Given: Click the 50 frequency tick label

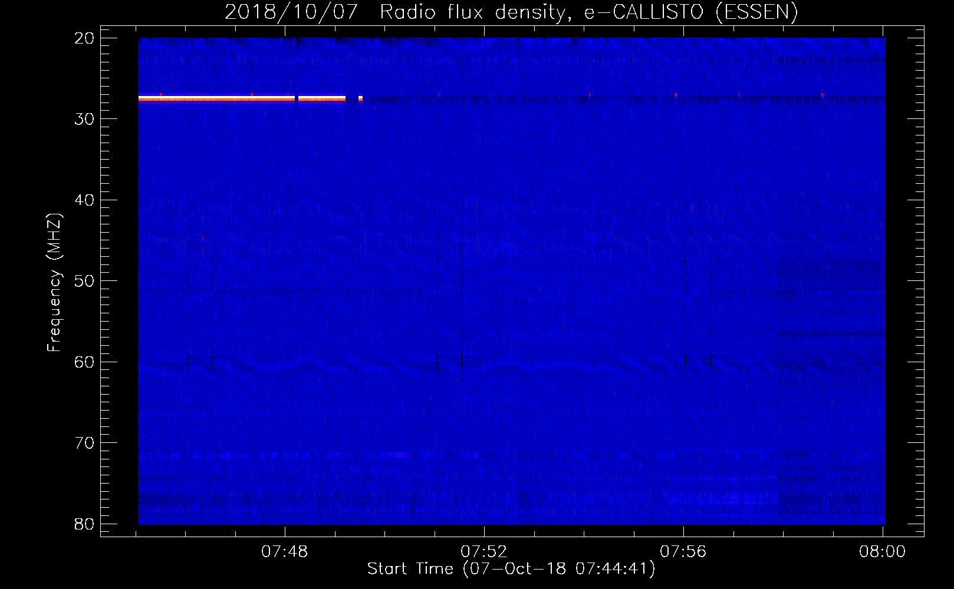Looking at the screenshot, I should [x=84, y=281].
